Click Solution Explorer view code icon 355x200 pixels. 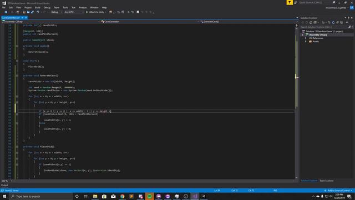coord(347,22)
